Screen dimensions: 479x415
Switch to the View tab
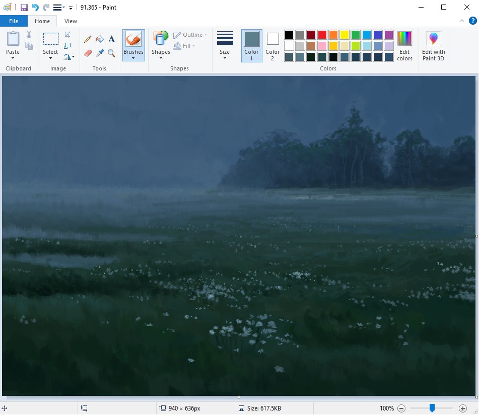tap(71, 21)
